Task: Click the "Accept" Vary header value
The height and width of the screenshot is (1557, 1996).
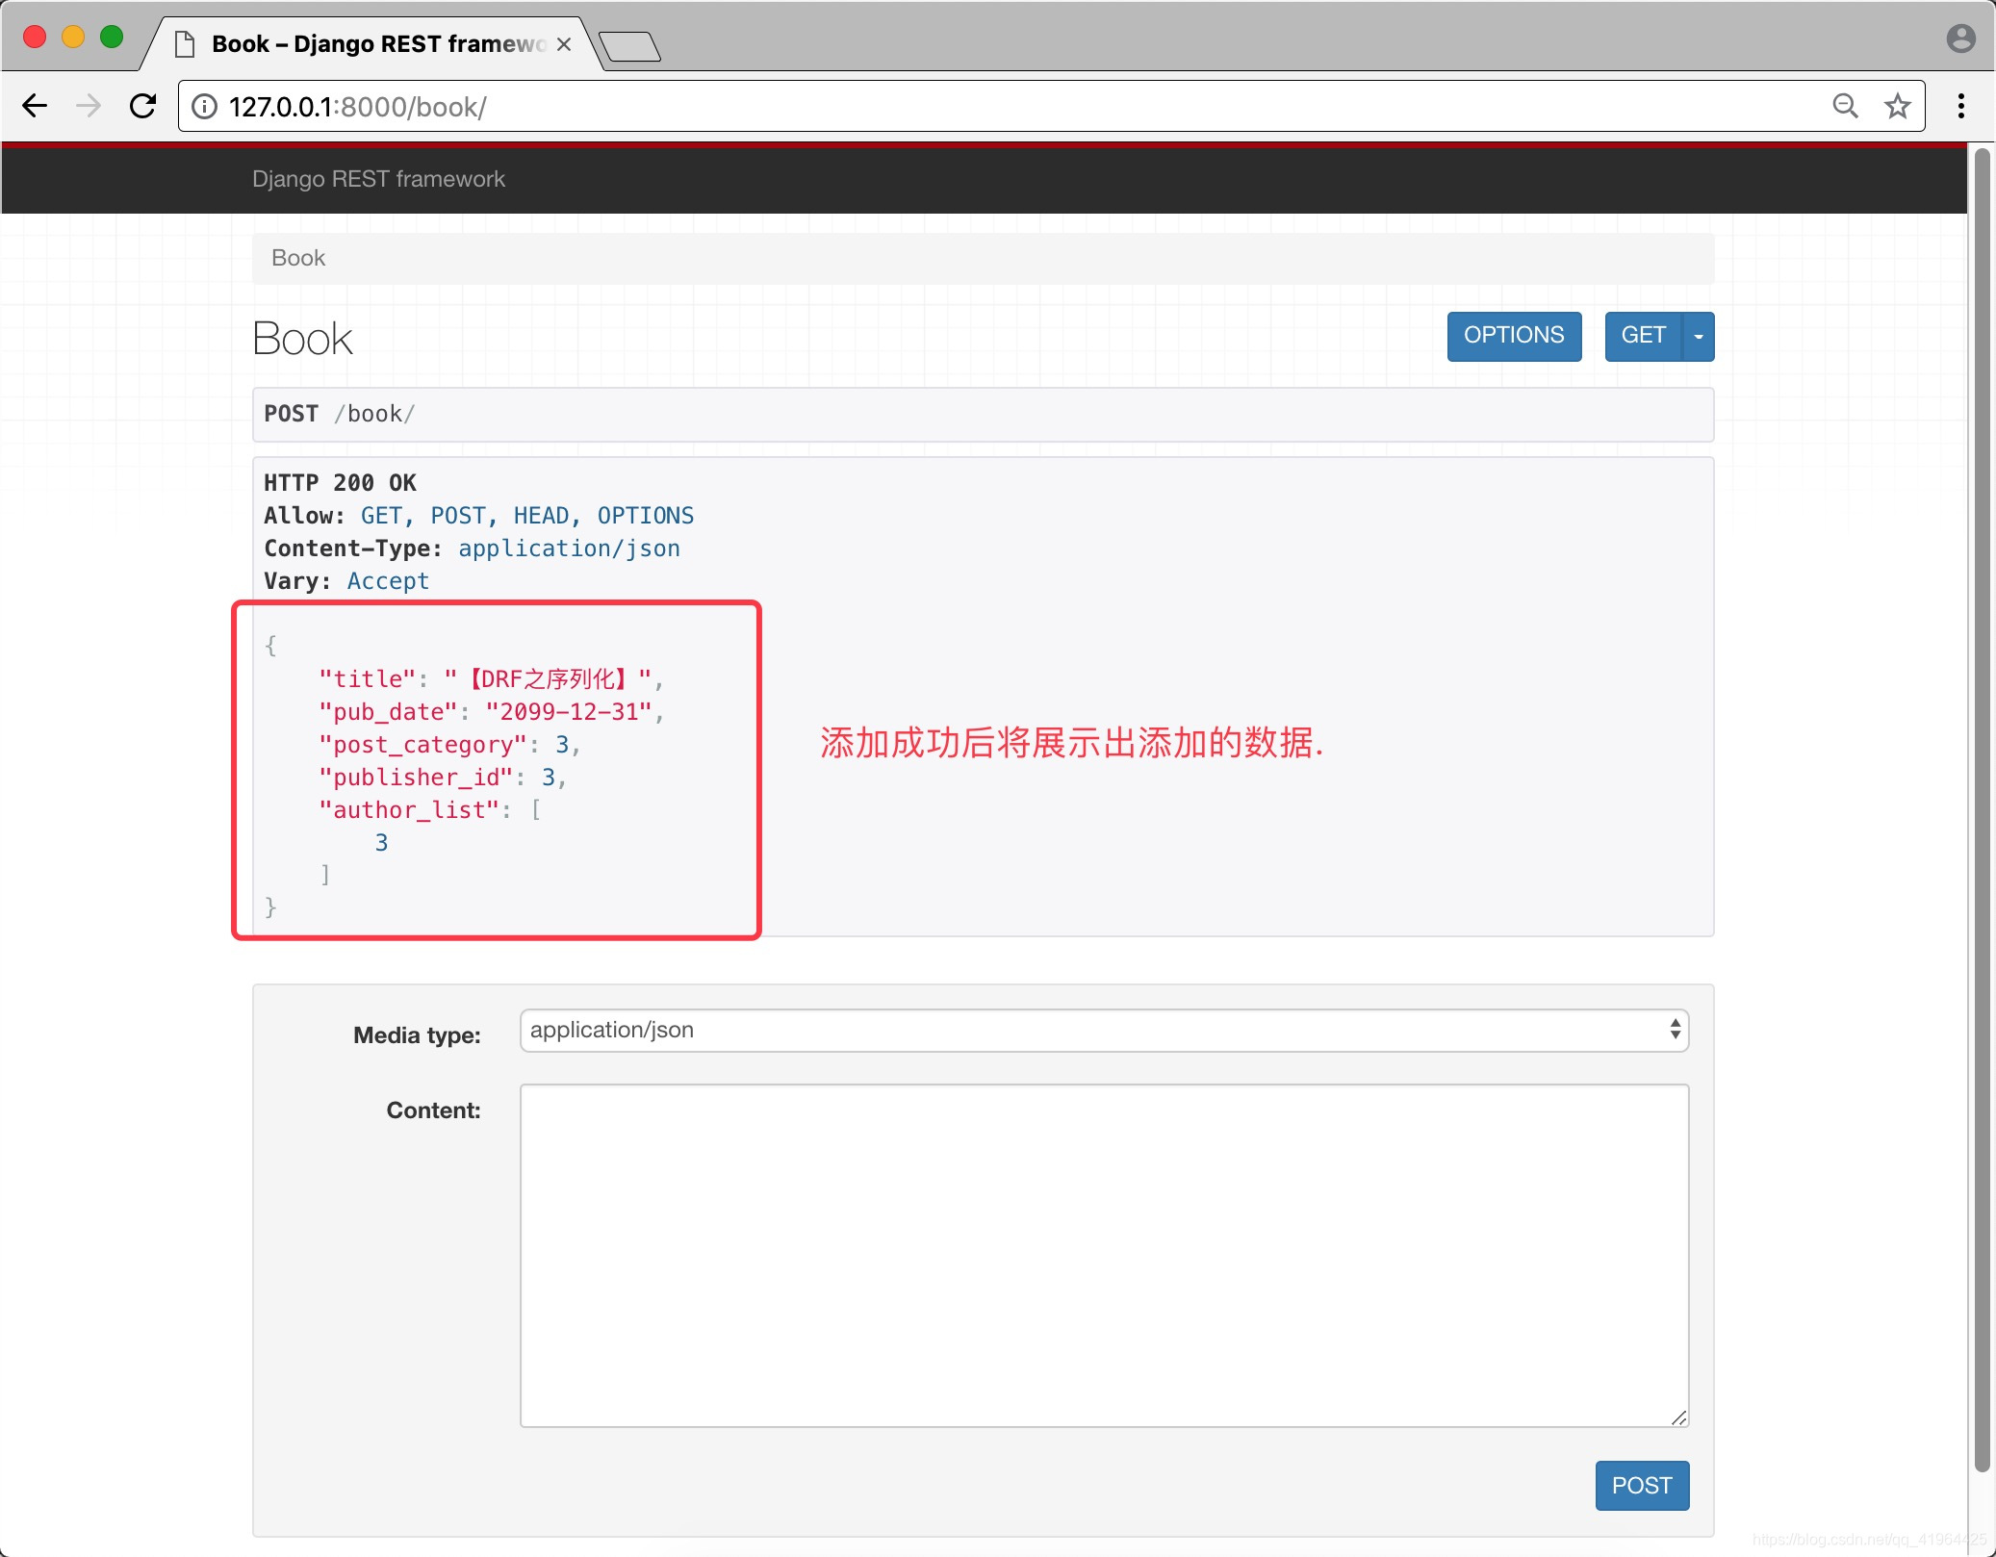Action: point(388,581)
